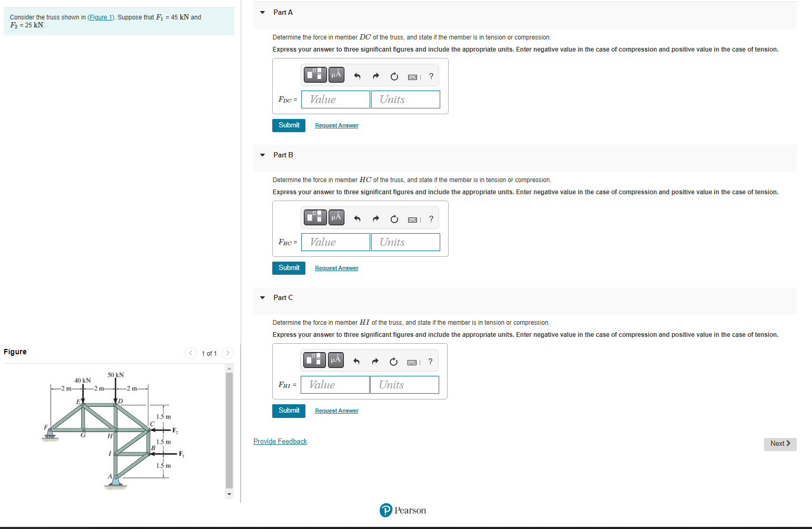The width and height of the screenshot is (812, 529).
Task: Open units symbols (µÅ) in Part A toolbar
Action: [336, 74]
